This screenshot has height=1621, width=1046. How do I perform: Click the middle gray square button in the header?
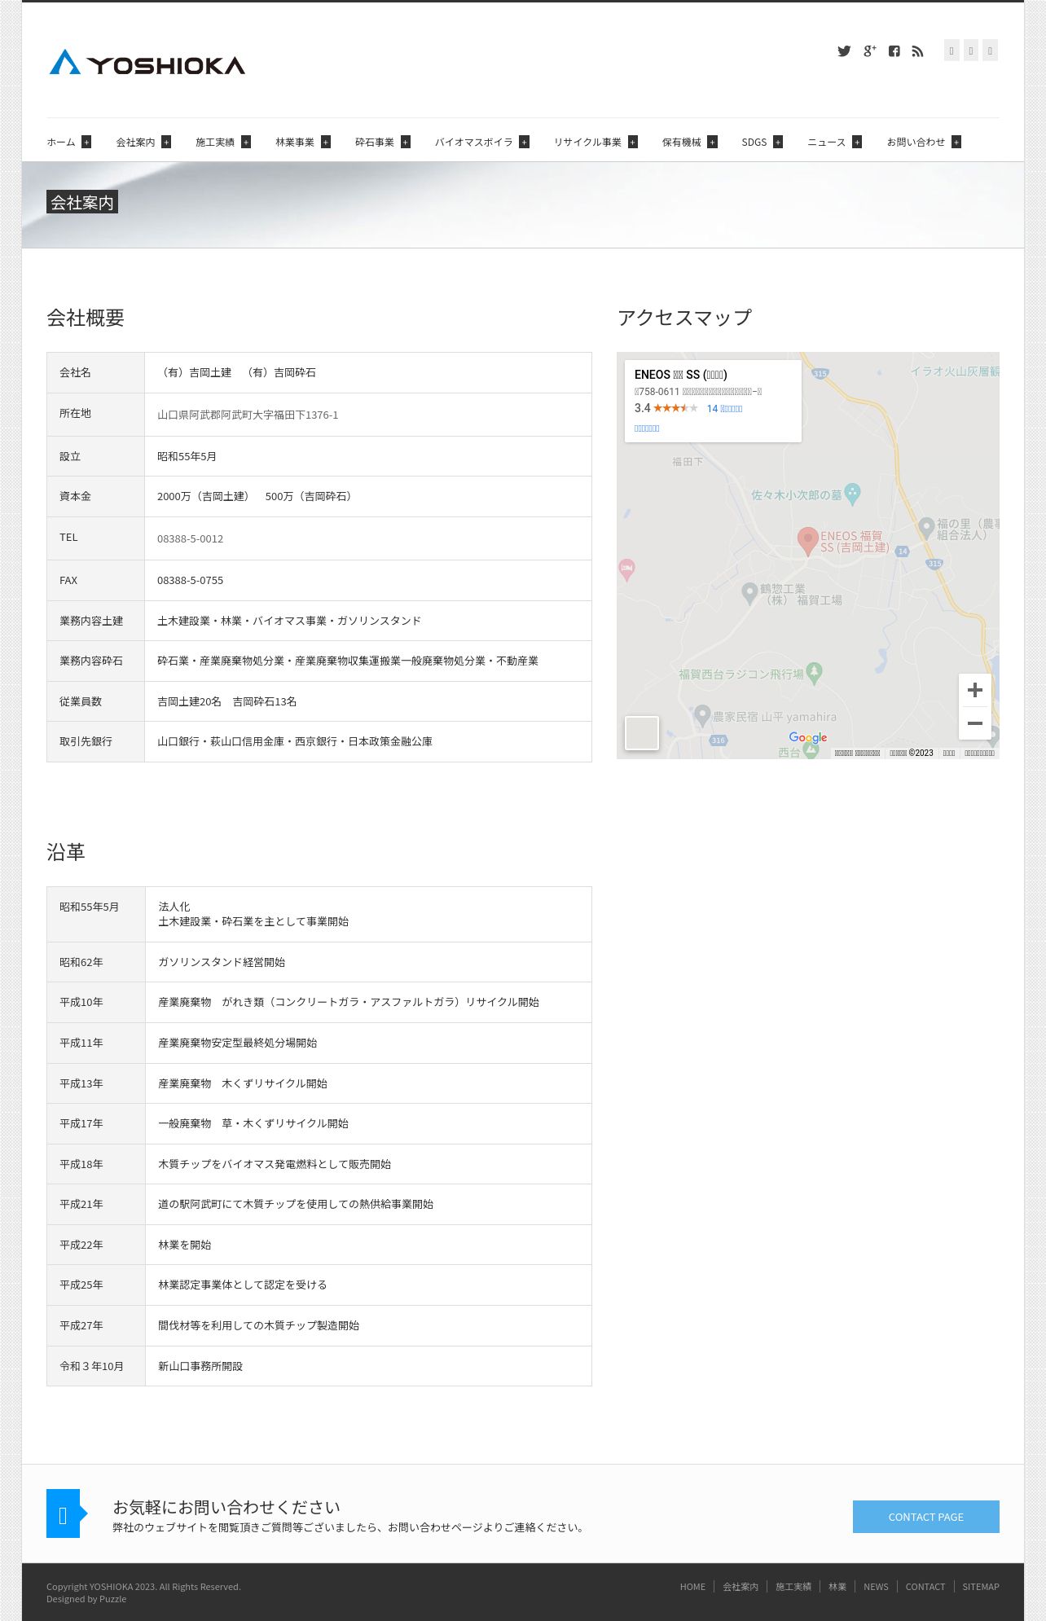pos(971,51)
